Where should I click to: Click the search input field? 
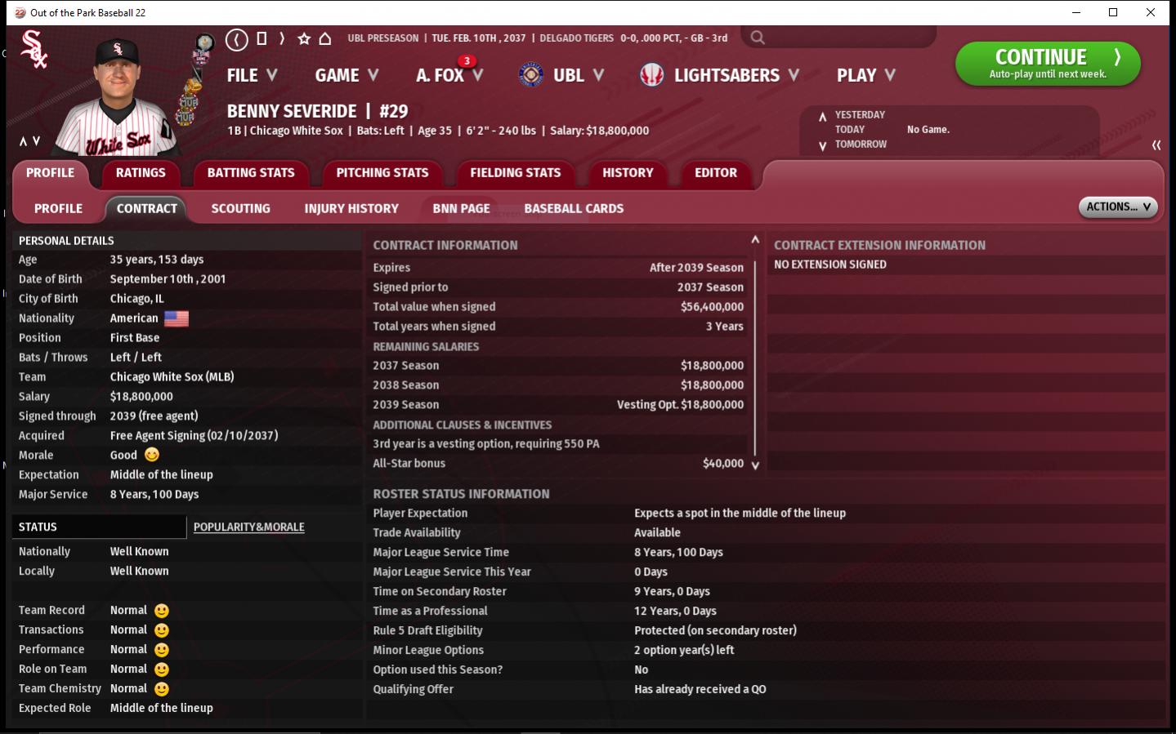coord(850,38)
